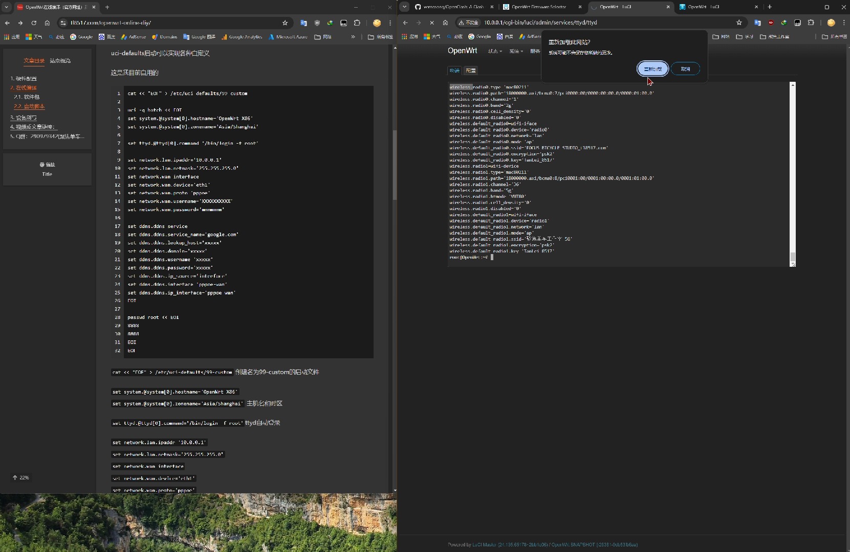Open the Microsoft Azure bookmark
Viewport: 850px width, 552px height.
click(288, 37)
